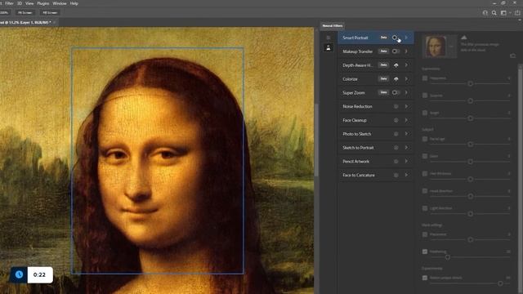Click the Beta badge beside Smart Portrait

(x=383, y=38)
